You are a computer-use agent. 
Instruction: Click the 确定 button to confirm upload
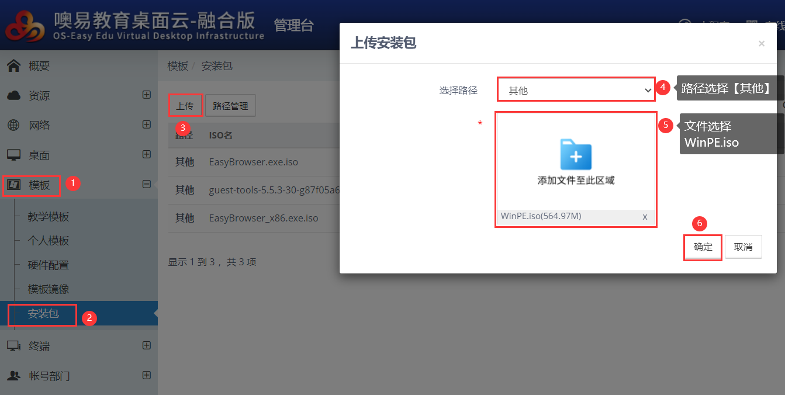coord(703,247)
